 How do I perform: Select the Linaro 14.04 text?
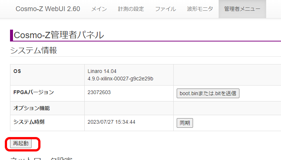tap(103, 71)
